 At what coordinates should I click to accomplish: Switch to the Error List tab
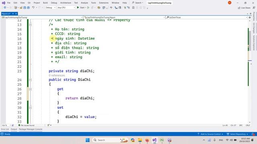(x=5, y=129)
